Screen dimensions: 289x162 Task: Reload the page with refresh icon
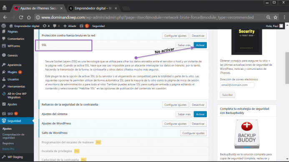[x=21, y=17]
